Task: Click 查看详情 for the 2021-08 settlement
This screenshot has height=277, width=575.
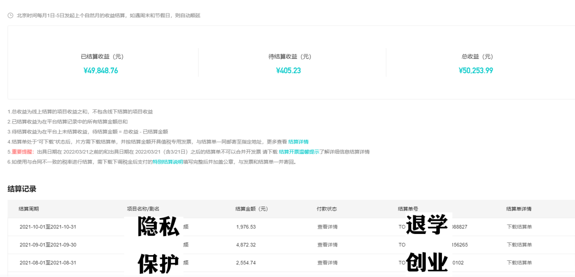Action: (327, 263)
